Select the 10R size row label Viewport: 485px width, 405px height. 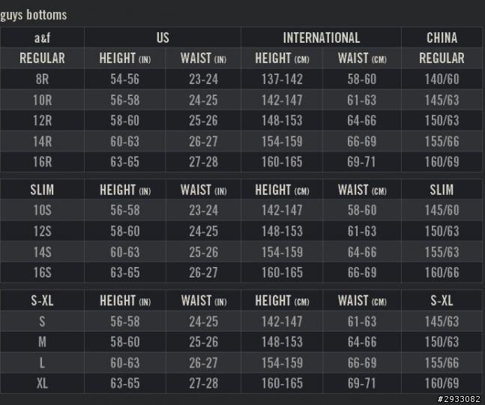[43, 100]
